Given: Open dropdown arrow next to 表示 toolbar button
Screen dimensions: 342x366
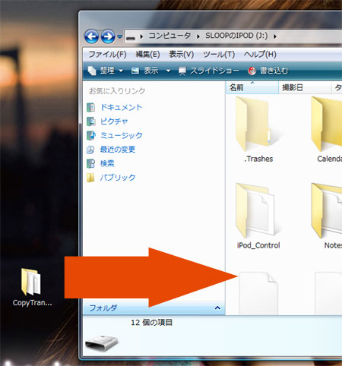Looking at the screenshot, I should click(168, 71).
